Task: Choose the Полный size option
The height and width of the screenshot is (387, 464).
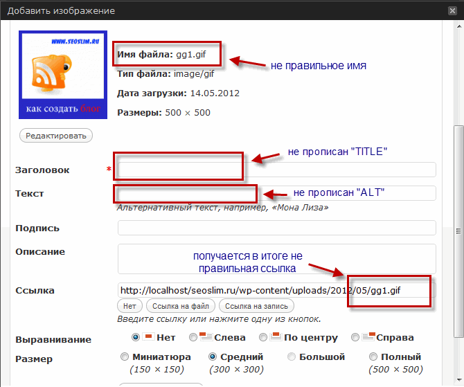Action: point(373,357)
